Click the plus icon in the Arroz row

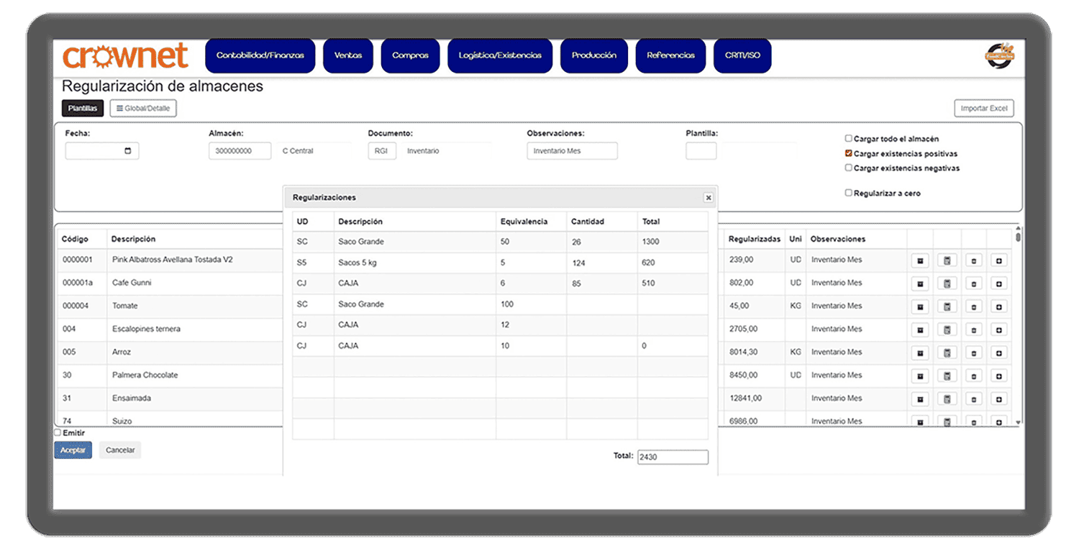point(998,353)
